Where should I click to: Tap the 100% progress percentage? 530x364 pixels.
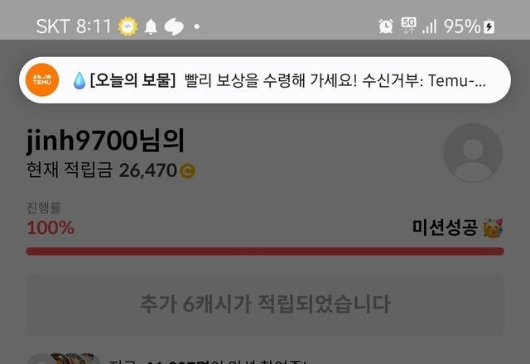pos(51,227)
